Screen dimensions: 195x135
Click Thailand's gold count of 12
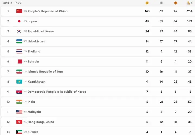(147, 51)
